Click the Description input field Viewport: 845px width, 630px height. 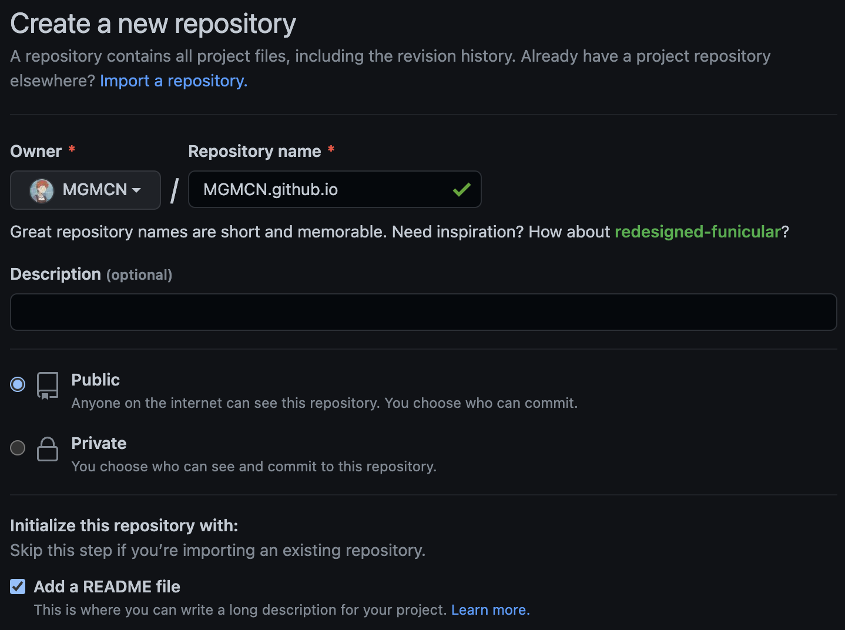point(423,312)
